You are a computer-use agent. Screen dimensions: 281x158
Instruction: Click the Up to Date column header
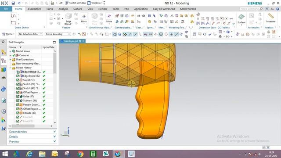click(48, 47)
